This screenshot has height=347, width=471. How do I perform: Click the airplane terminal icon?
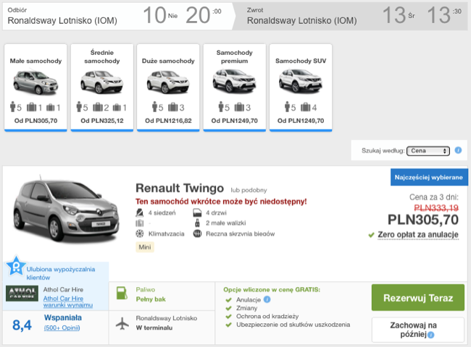click(122, 324)
